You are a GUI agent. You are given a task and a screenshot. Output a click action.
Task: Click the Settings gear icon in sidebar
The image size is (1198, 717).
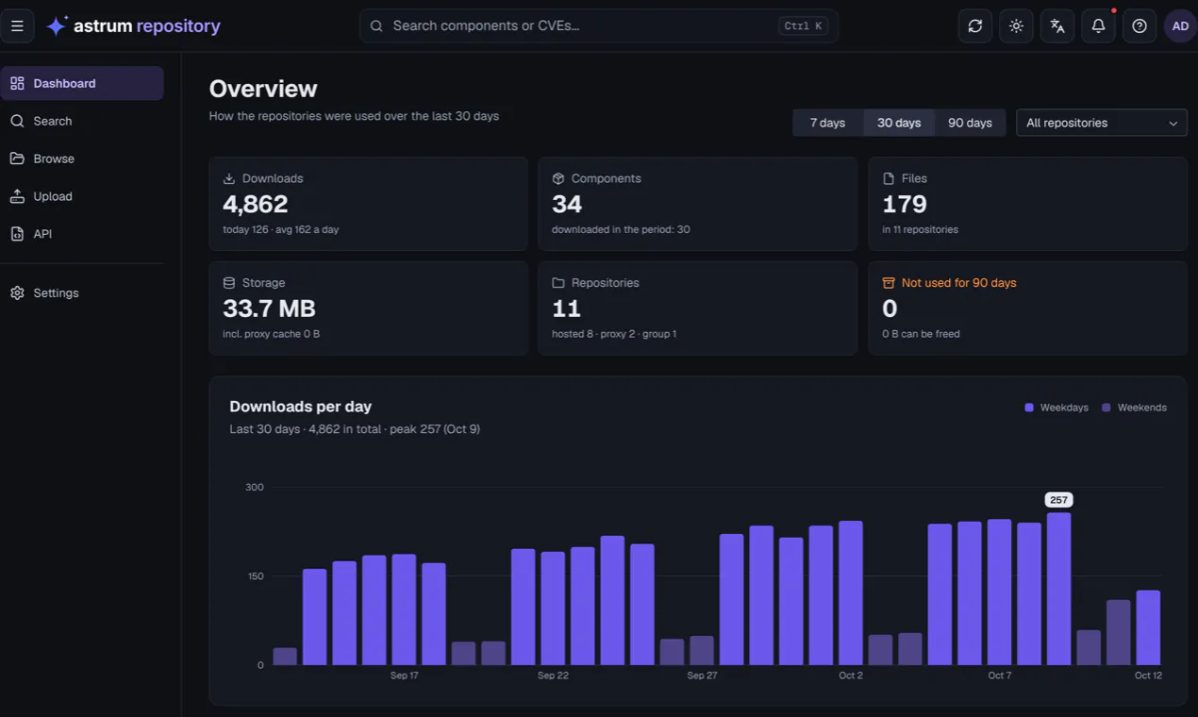(x=17, y=292)
